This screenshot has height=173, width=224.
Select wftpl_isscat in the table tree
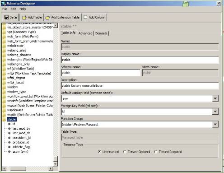15,83
